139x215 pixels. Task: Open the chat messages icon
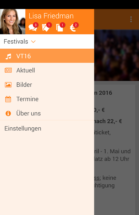coord(33,27)
